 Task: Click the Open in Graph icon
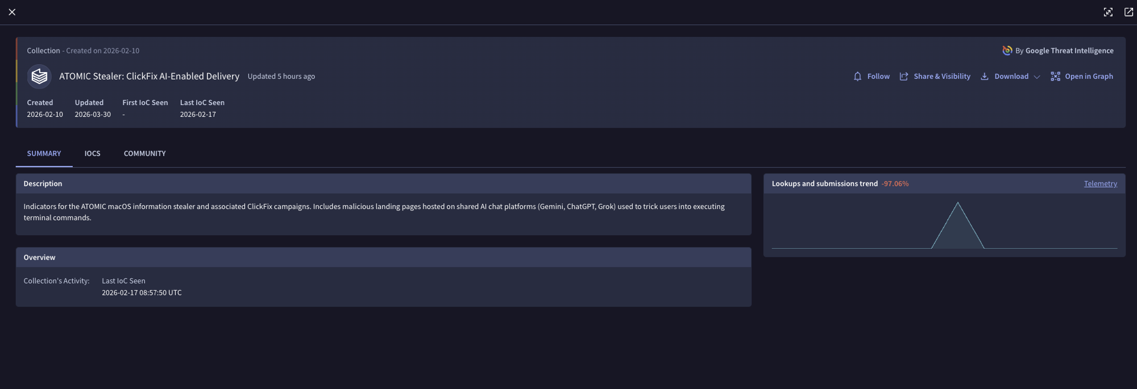(1055, 76)
